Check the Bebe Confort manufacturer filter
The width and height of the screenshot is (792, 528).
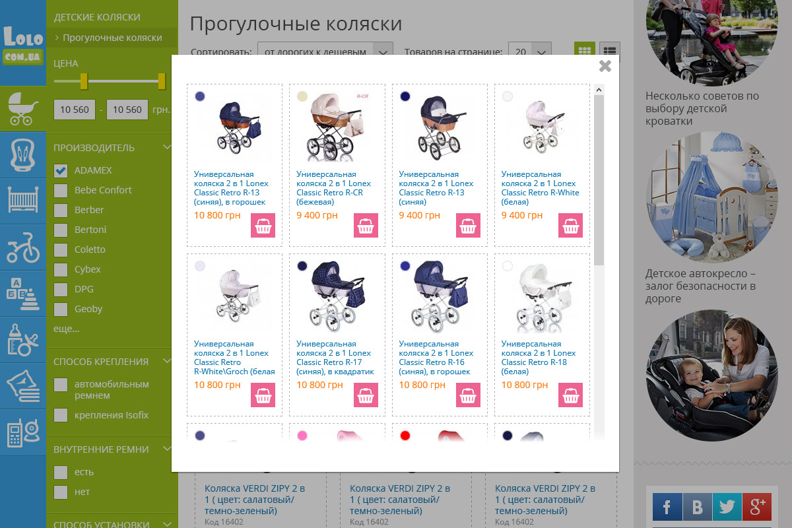61,190
